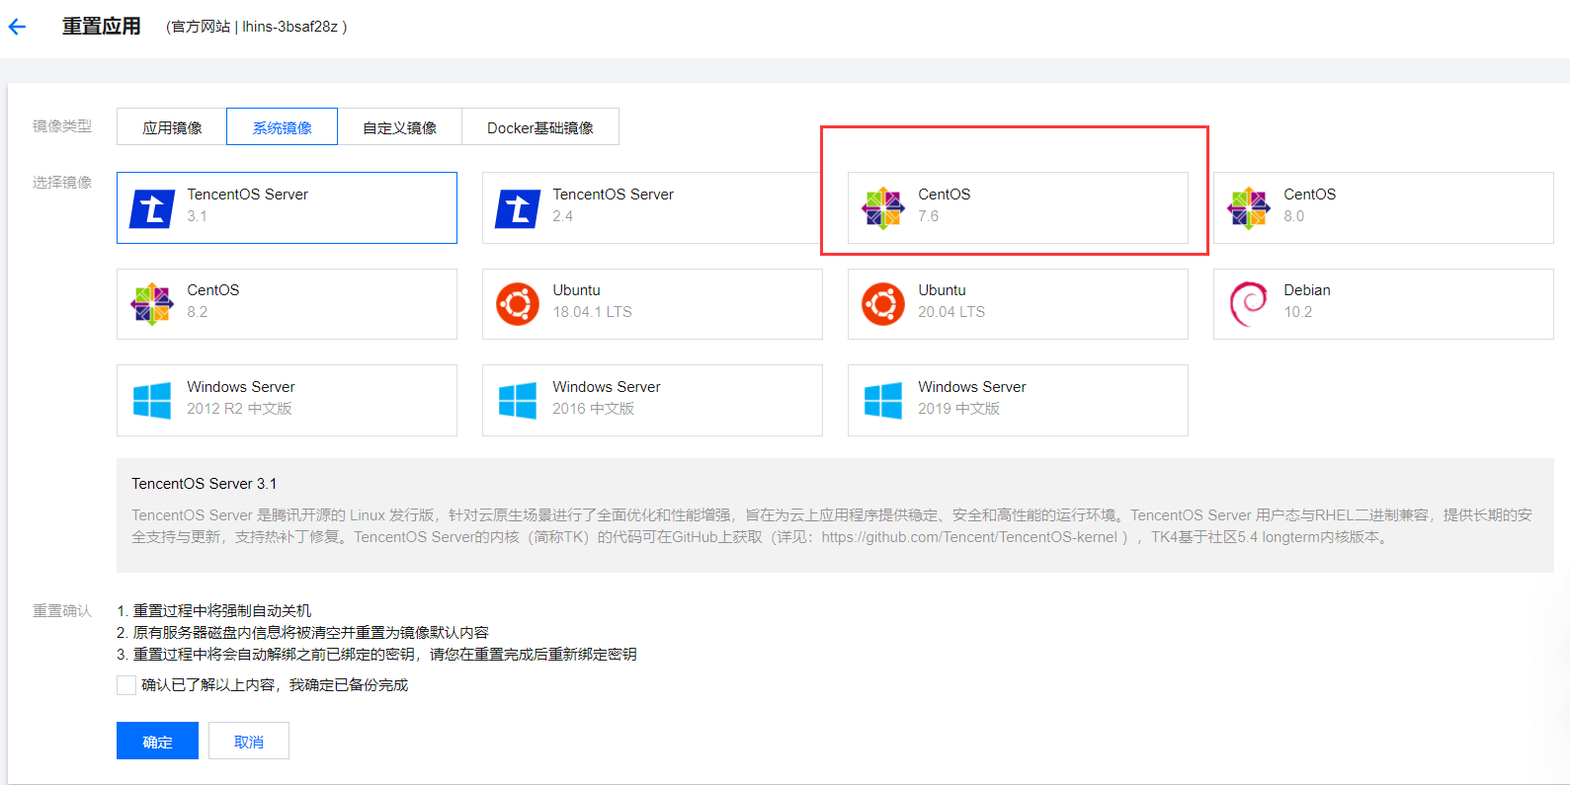Image resolution: width=1570 pixels, height=785 pixels.
Task: Pick Windows Server 2019 中文版 card
Action: pos(1018,401)
